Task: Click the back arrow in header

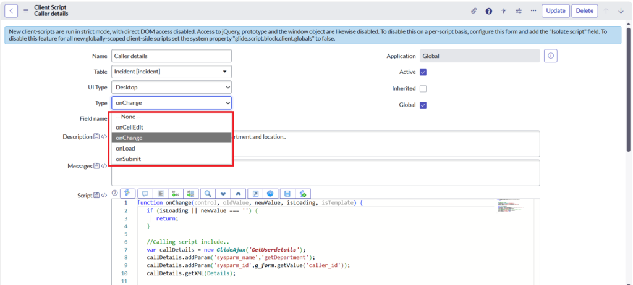Action: [12, 10]
